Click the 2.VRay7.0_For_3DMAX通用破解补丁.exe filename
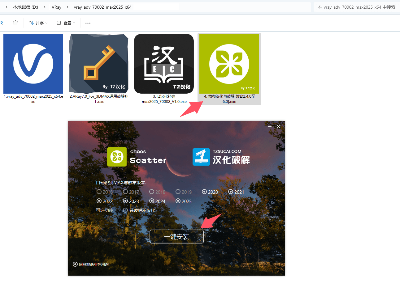This screenshot has height=292, width=400. pyautogui.click(x=99, y=99)
